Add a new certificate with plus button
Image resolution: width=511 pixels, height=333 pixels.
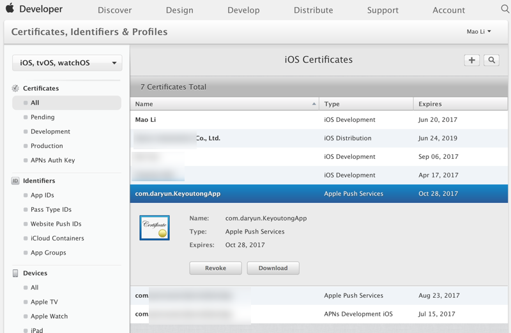click(x=471, y=60)
